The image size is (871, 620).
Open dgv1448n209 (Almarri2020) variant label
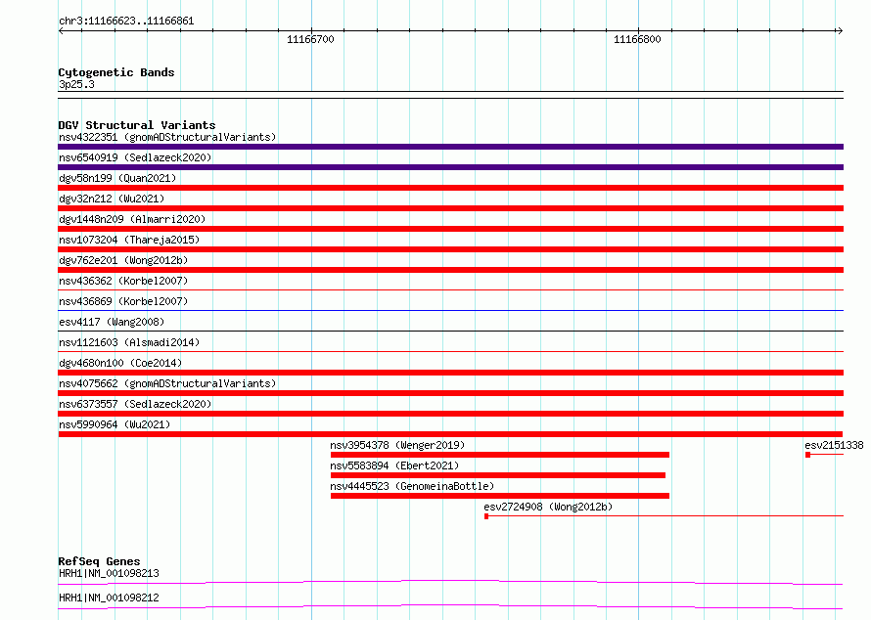coord(132,219)
